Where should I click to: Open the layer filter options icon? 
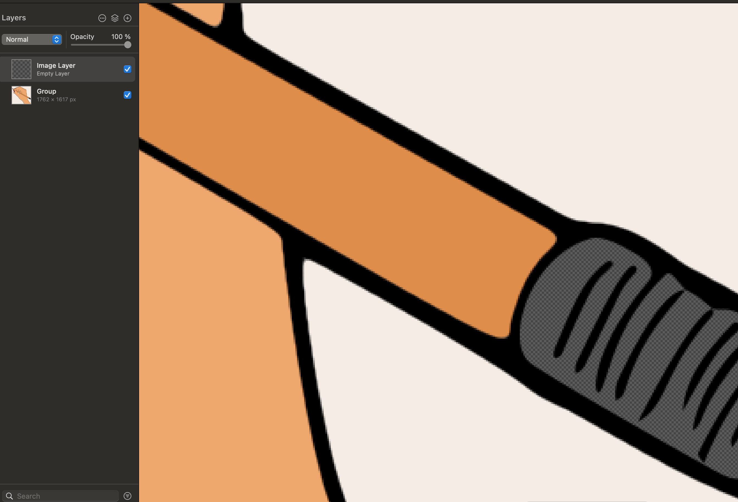[x=127, y=496]
